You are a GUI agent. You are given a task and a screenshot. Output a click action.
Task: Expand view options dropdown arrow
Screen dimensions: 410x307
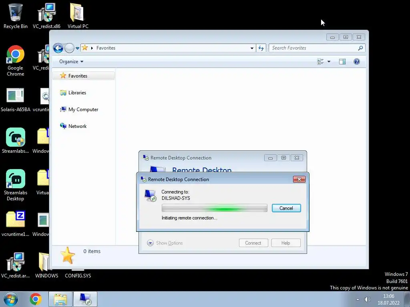(x=329, y=62)
